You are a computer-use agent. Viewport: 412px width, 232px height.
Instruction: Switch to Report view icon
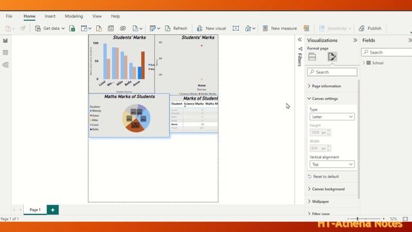(x=5, y=41)
